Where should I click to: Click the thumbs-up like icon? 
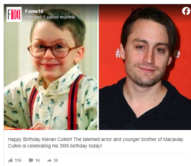[11, 160]
